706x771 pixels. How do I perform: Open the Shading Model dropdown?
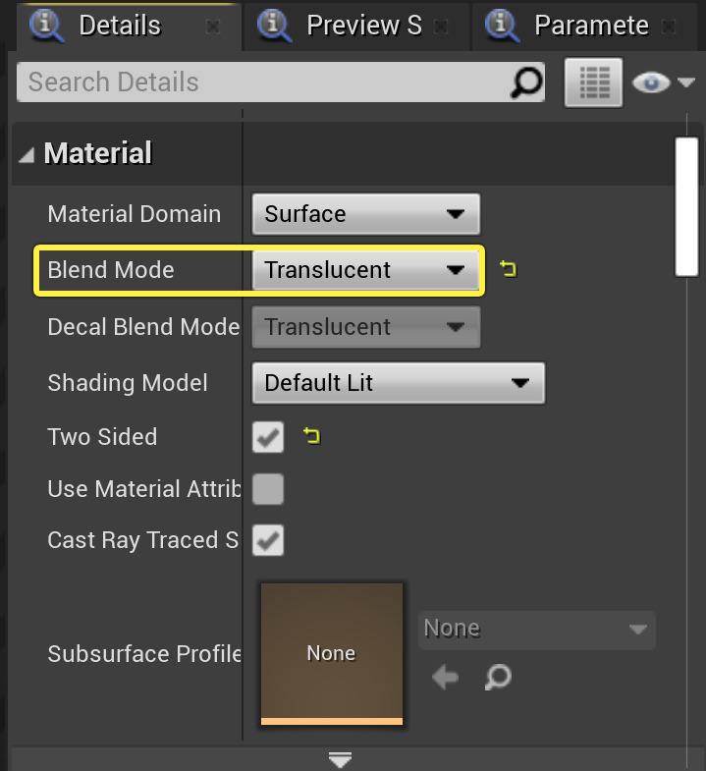point(397,383)
